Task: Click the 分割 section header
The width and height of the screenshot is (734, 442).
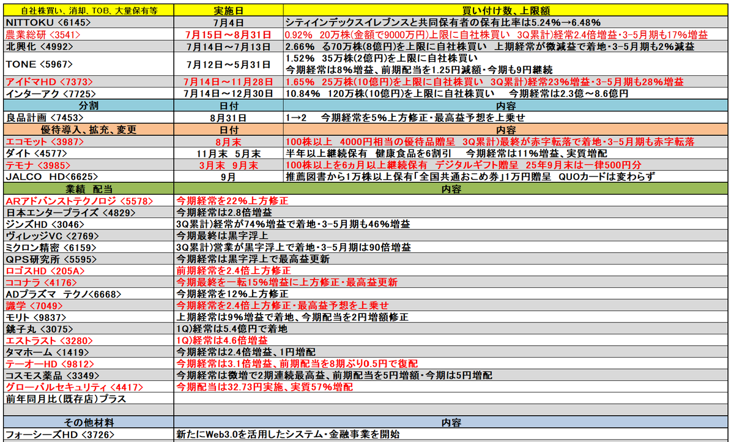Action: coord(88,105)
